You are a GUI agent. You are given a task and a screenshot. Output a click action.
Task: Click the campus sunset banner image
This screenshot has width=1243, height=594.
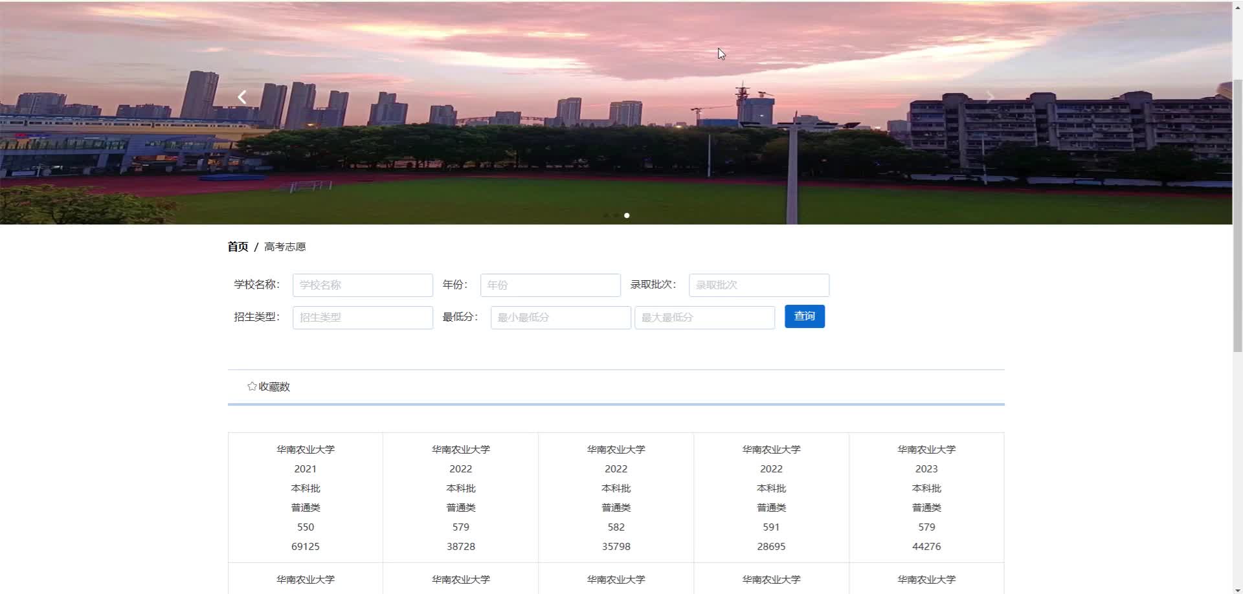(x=616, y=113)
